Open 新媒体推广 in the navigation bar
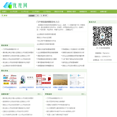The image size is (117, 117). coord(104,12)
